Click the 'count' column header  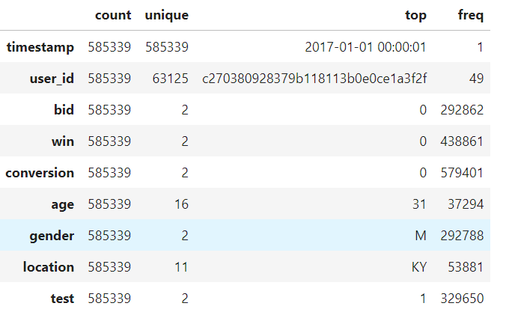point(113,15)
